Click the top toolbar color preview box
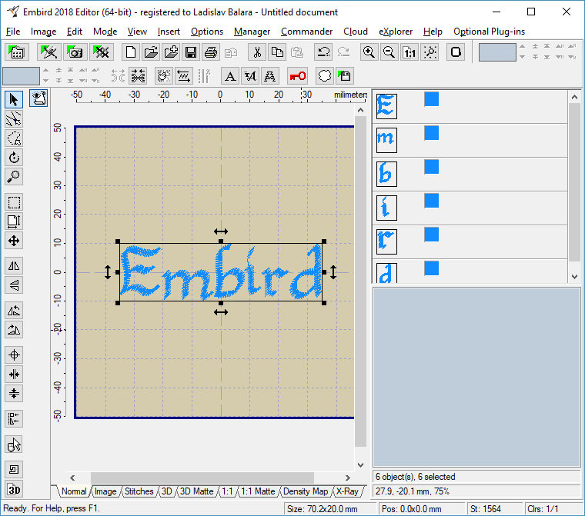Viewport: 585px width, 516px height. [x=497, y=52]
